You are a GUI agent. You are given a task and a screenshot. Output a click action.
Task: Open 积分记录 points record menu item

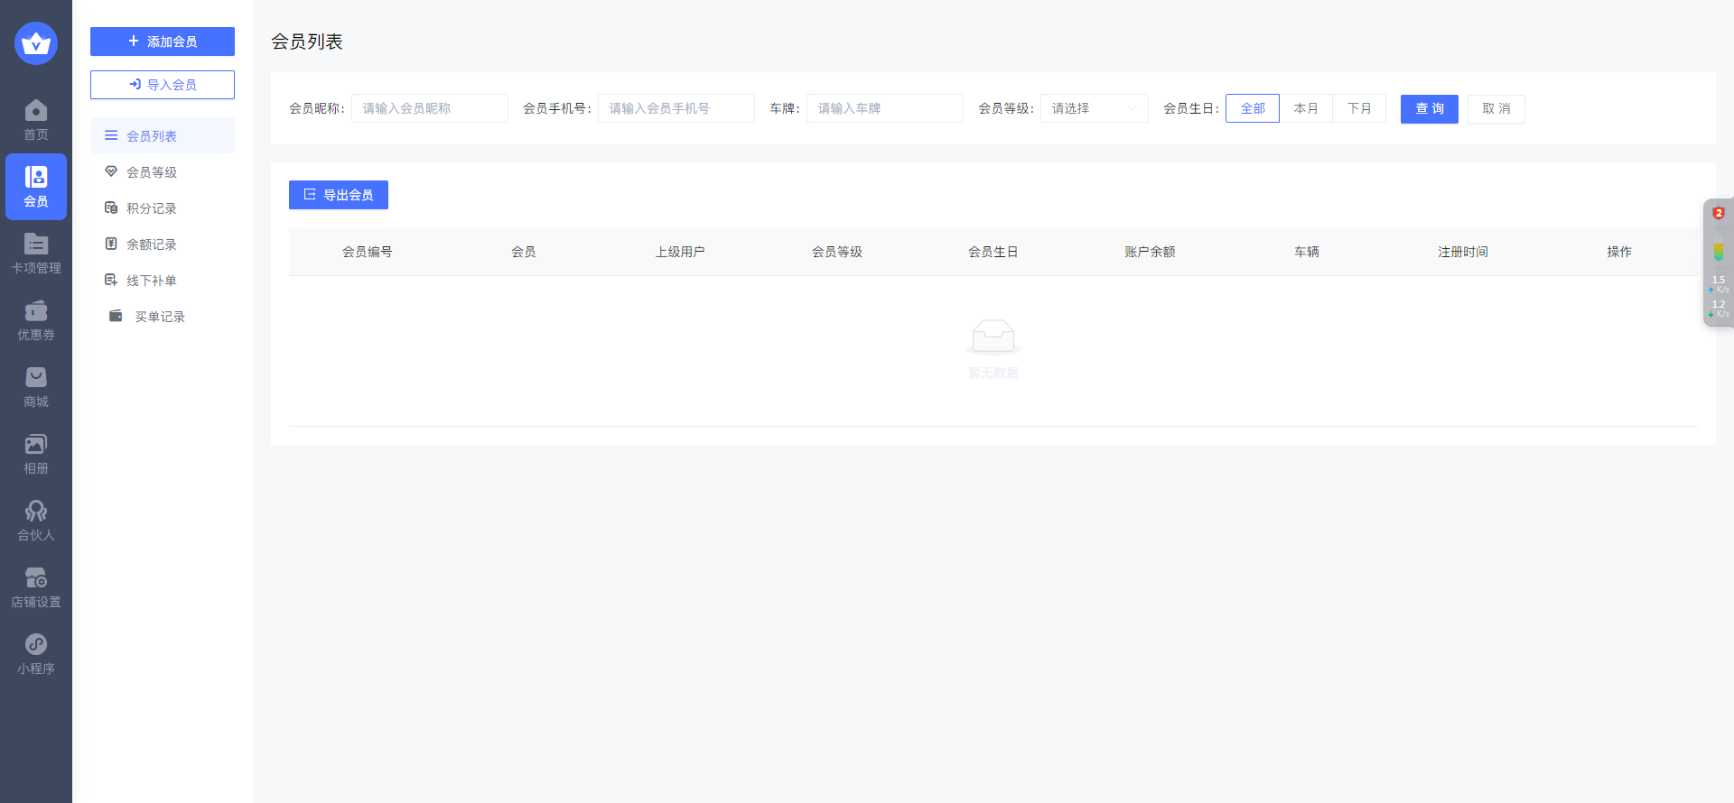(x=152, y=208)
